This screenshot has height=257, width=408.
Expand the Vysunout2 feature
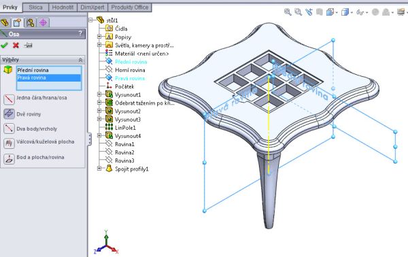[x=99, y=111]
